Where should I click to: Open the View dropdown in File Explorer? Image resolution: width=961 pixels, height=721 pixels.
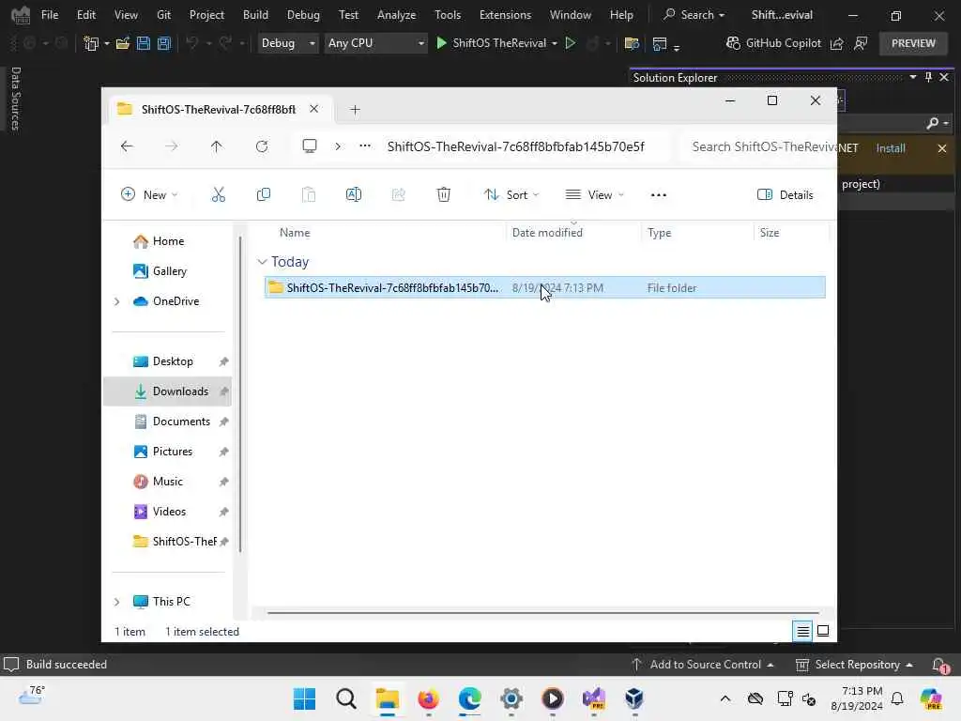pos(594,195)
